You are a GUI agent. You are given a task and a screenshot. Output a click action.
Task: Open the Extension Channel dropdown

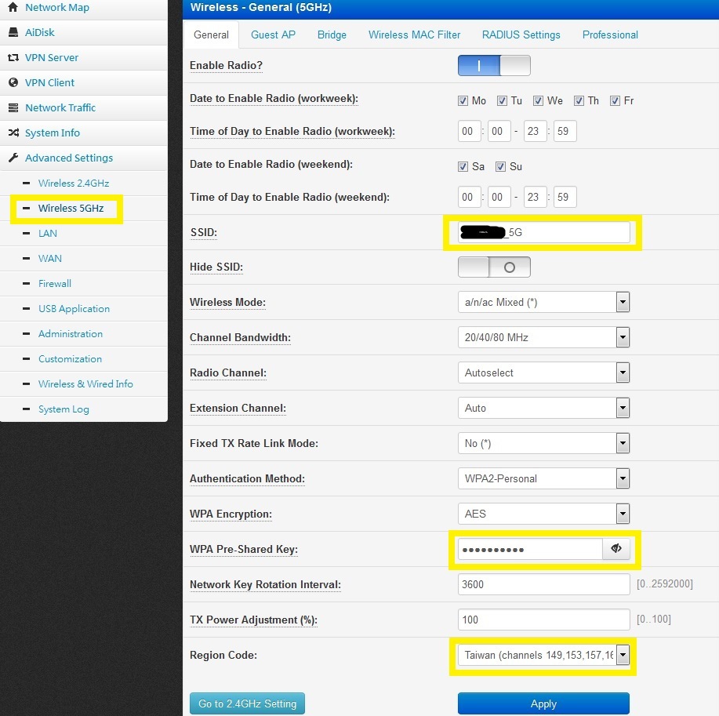543,409
